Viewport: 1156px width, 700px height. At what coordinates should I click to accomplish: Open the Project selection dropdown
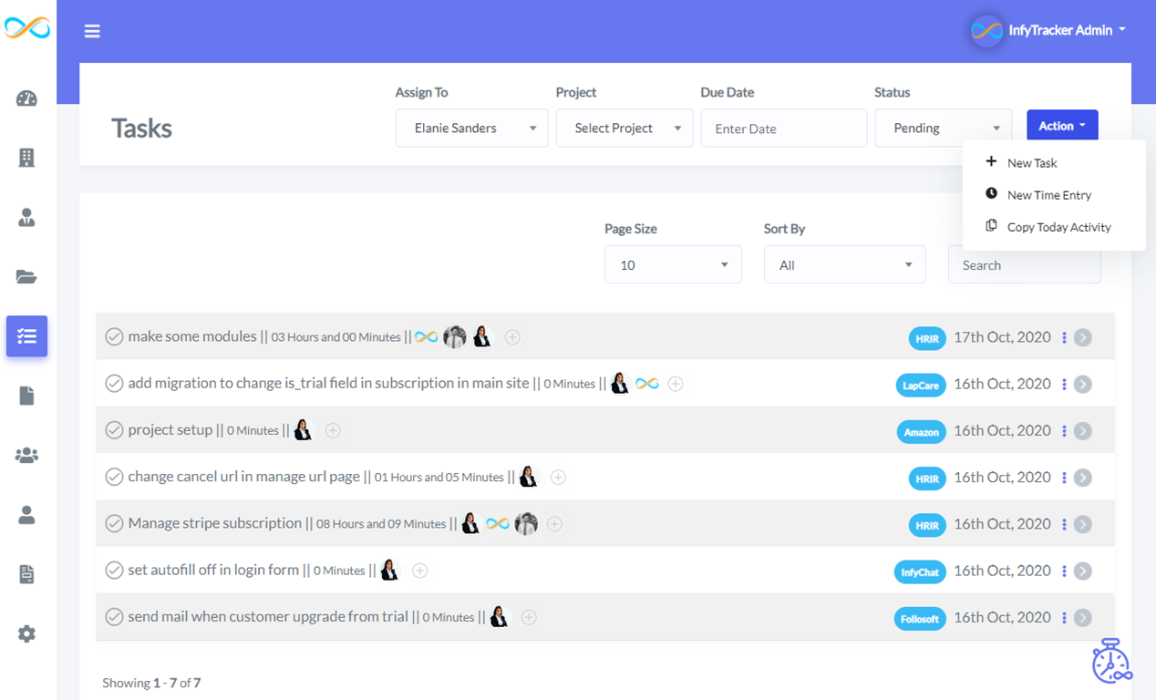(x=624, y=128)
